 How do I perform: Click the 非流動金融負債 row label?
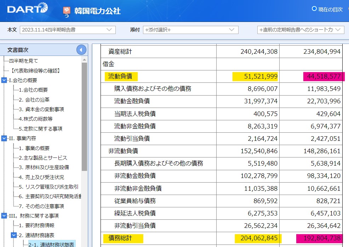click(x=135, y=176)
